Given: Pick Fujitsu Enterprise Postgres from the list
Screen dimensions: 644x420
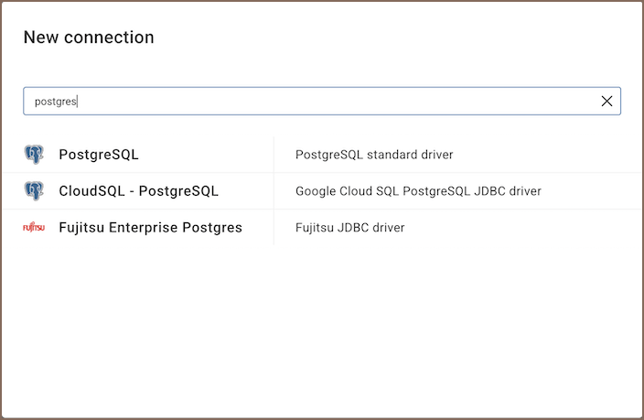Looking at the screenshot, I should point(150,228).
